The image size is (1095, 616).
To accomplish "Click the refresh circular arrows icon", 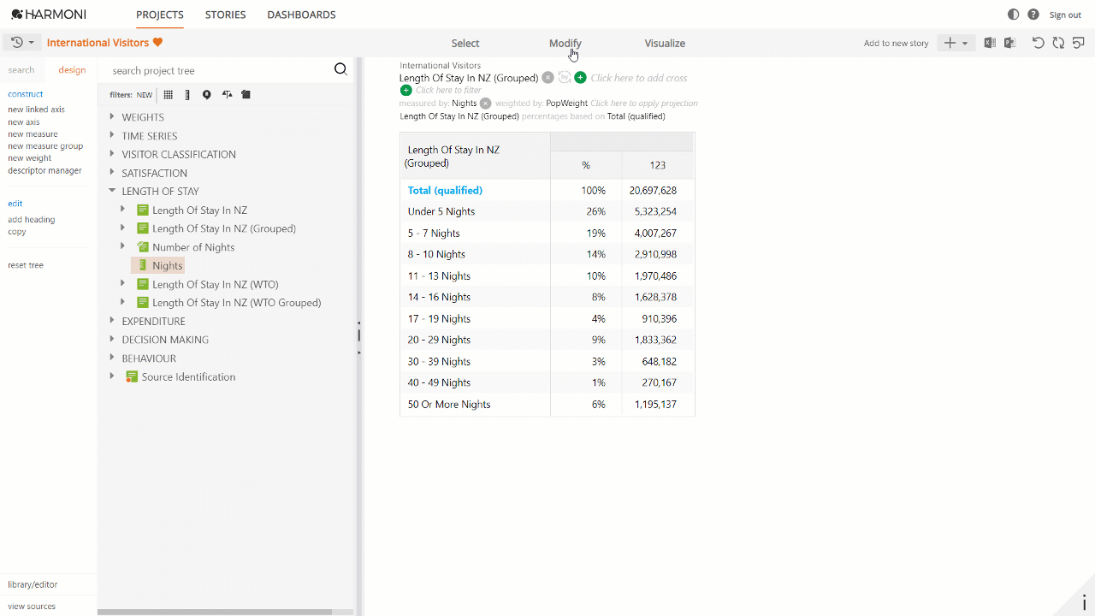I will coord(1058,43).
